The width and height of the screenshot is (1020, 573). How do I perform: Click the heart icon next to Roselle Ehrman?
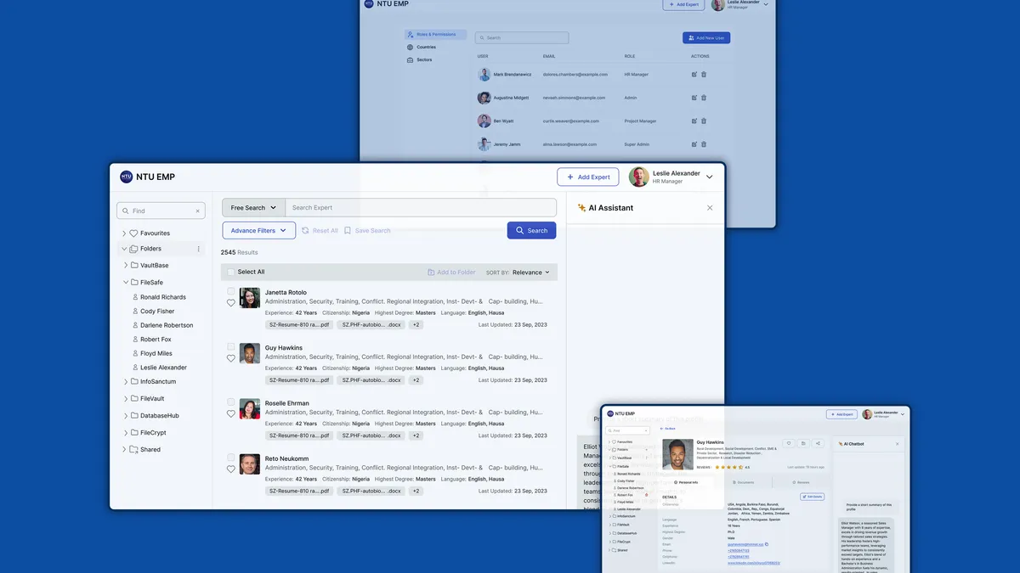[231, 414]
